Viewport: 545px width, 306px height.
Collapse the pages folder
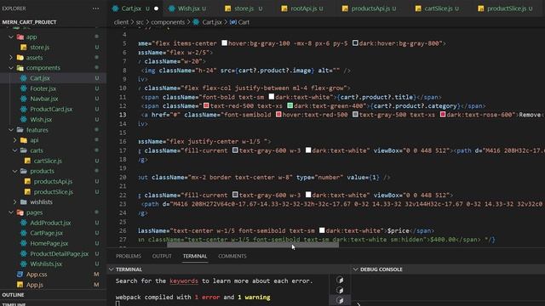click(11, 212)
